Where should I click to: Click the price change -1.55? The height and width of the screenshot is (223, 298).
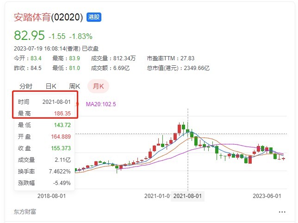point(57,36)
